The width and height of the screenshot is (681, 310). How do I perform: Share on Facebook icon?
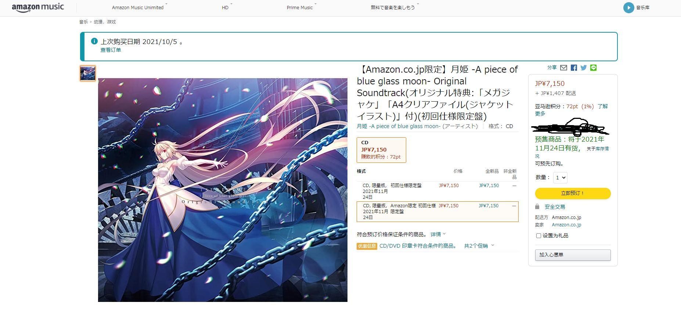[574, 68]
